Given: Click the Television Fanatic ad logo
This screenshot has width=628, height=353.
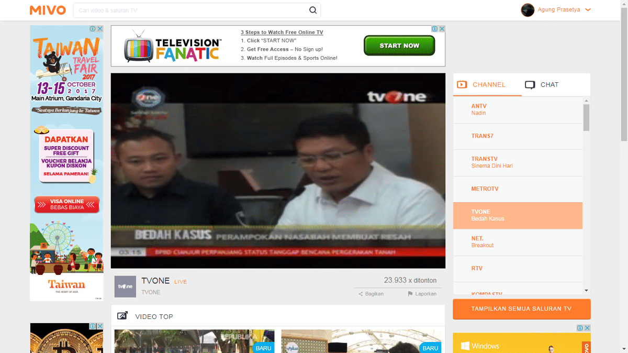Looking at the screenshot, I should (x=173, y=46).
